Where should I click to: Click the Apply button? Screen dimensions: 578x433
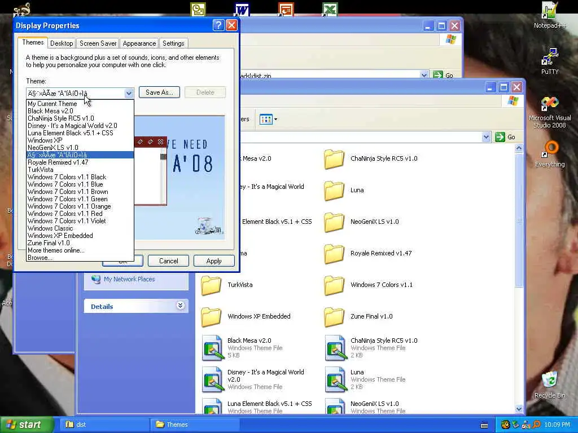tap(214, 261)
